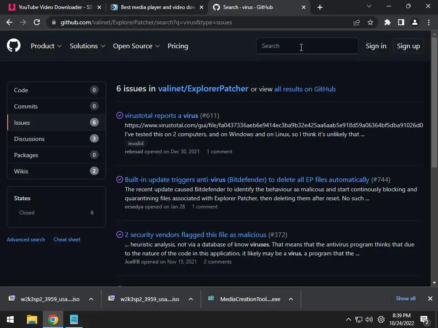The height and width of the screenshot is (328, 438).
Task: Open the notification center icon
Action: click(x=425, y=320)
